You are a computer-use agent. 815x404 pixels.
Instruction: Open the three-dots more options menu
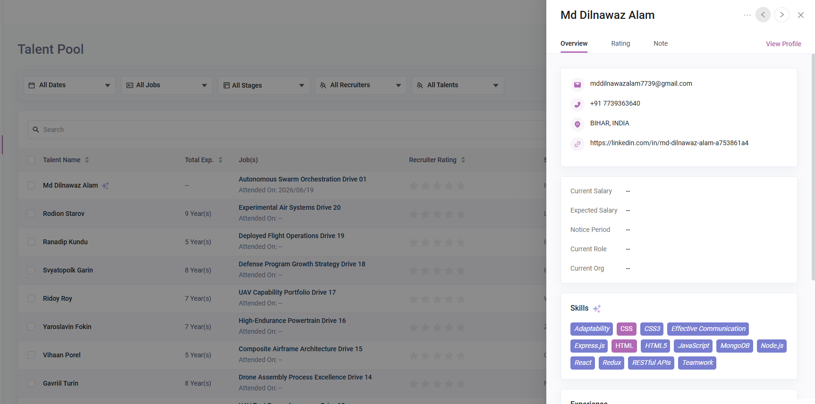[747, 15]
